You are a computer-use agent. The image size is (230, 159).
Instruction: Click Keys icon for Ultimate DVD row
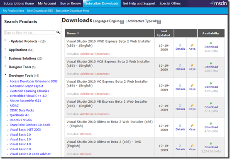(x=192, y=146)
